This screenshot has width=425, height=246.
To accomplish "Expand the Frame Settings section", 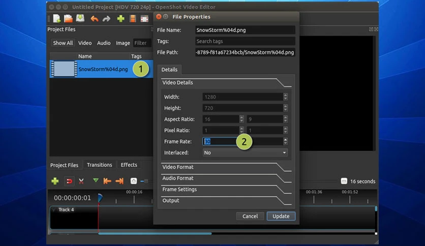I will [x=226, y=190].
